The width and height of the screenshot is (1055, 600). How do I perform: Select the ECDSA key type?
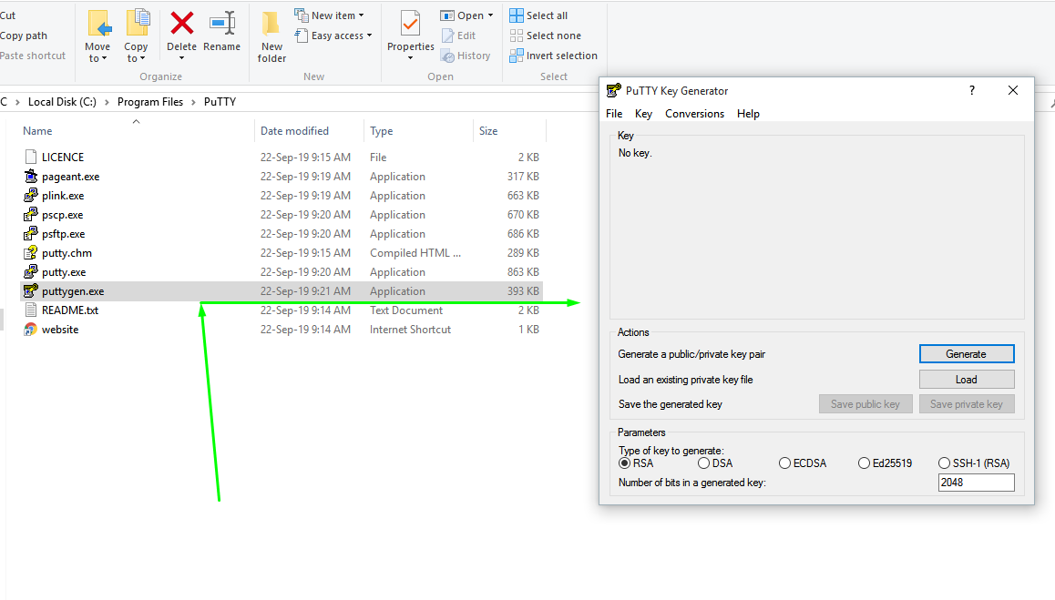[784, 463]
